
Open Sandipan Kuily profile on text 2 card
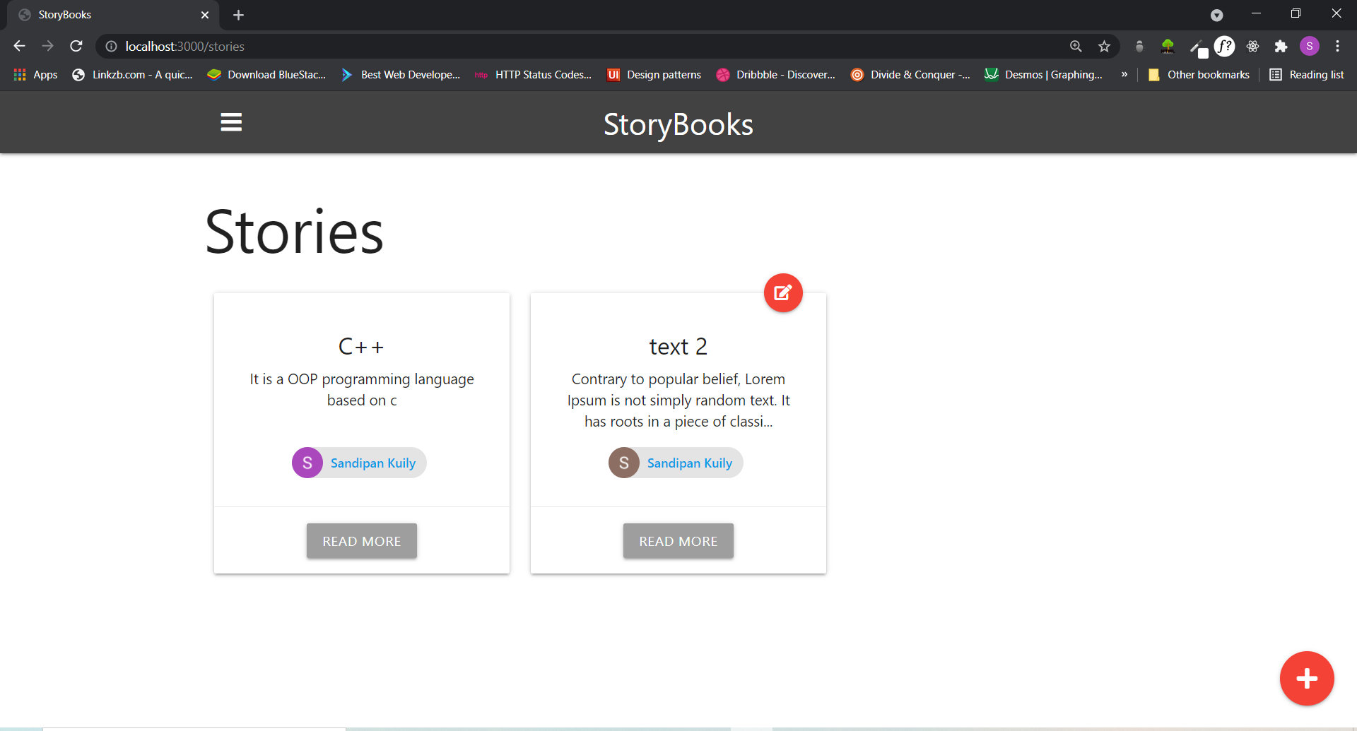point(690,463)
